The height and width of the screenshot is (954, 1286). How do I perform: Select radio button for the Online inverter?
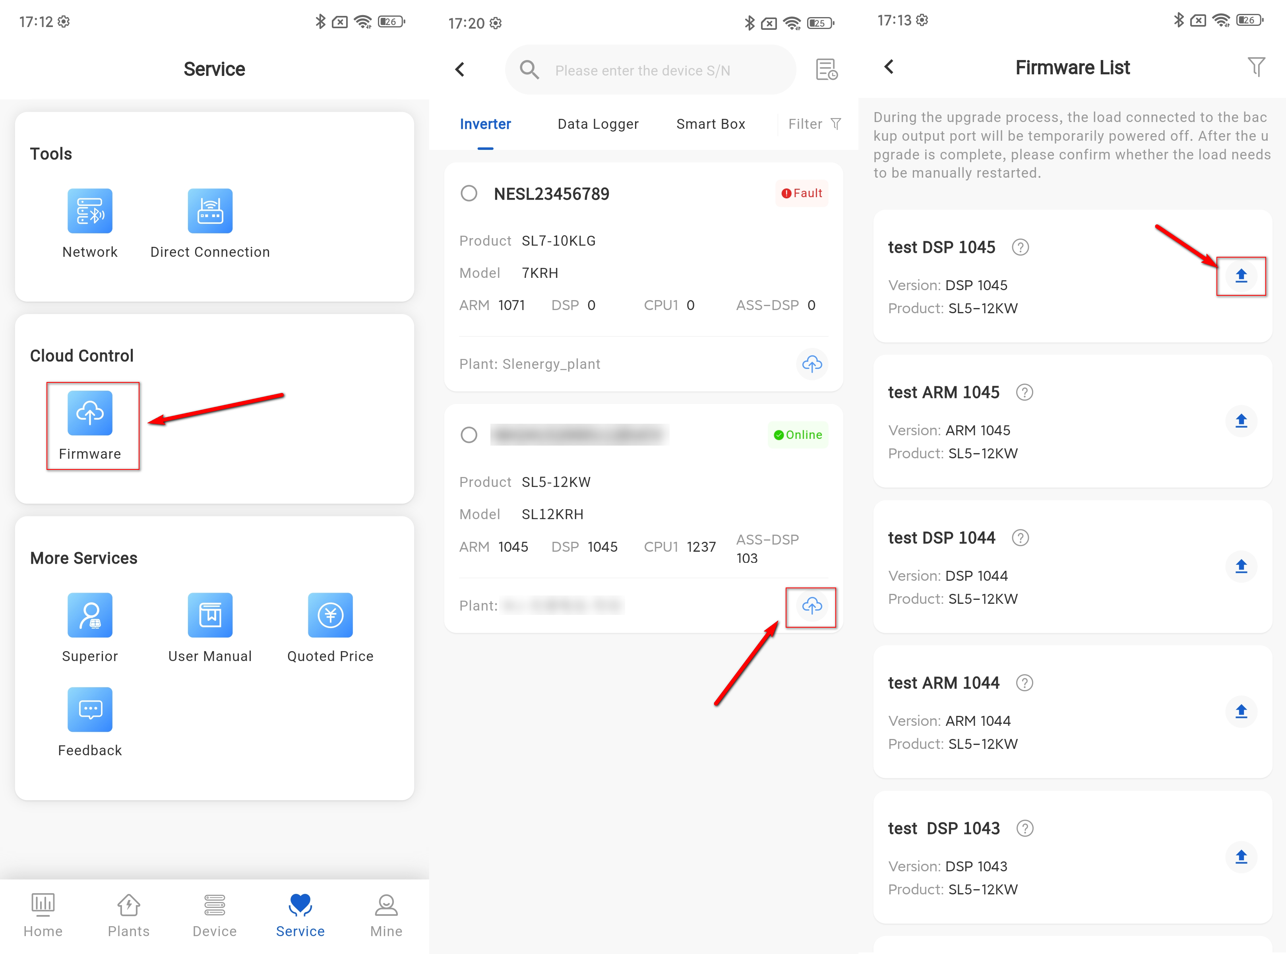pos(469,435)
